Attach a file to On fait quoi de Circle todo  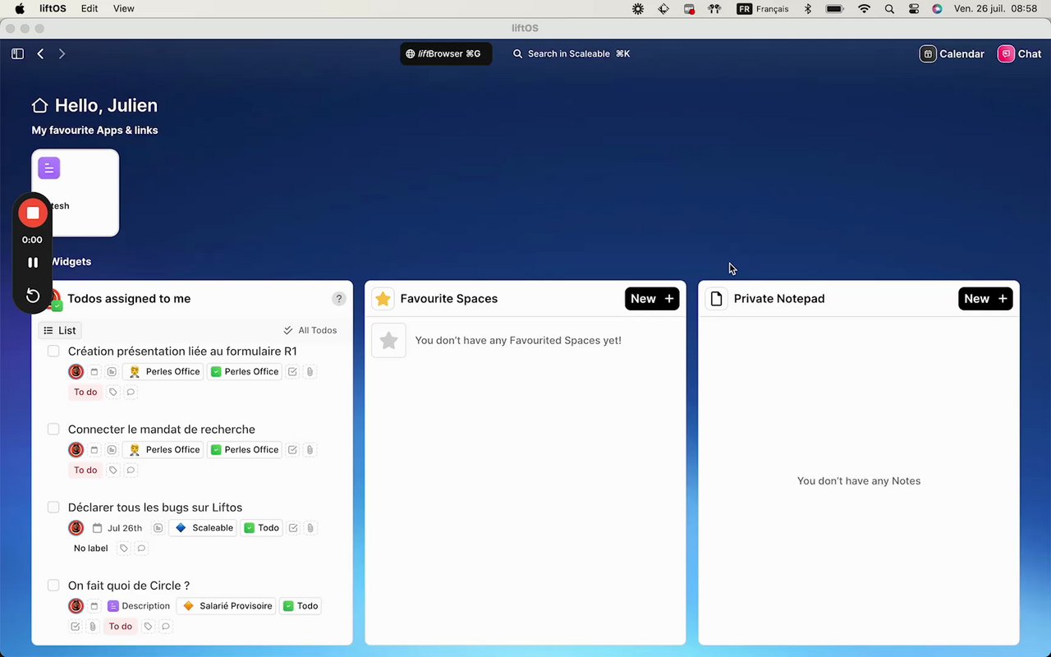(x=93, y=627)
